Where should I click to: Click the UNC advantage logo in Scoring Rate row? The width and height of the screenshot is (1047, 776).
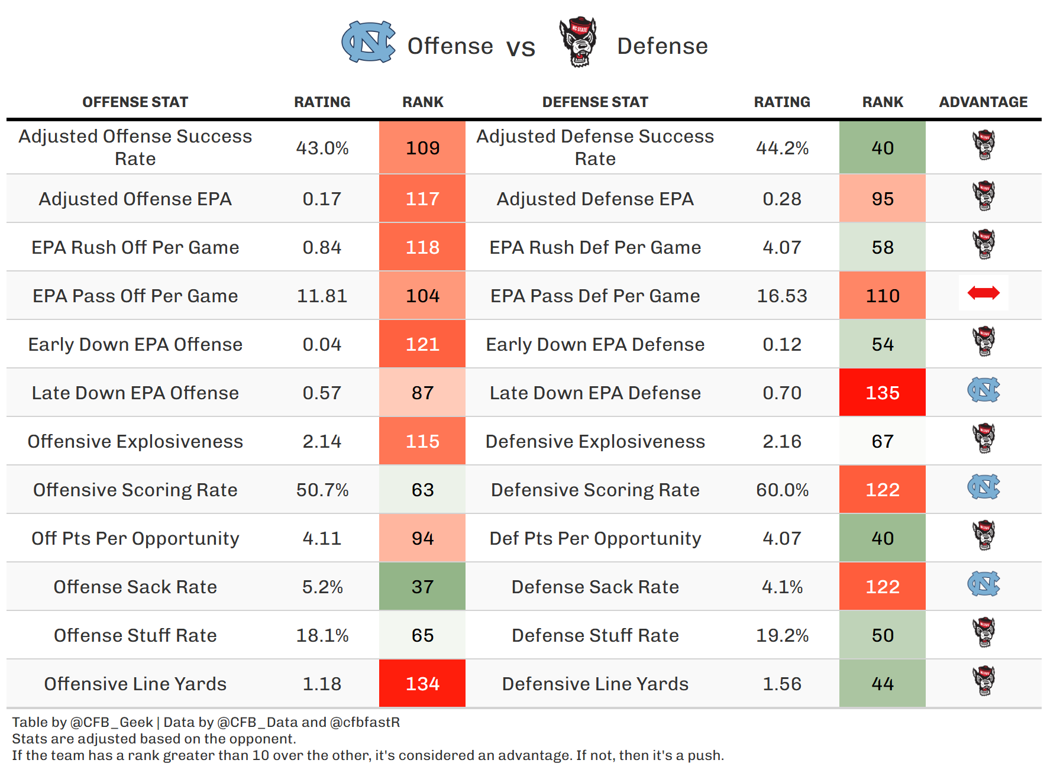click(x=983, y=487)
